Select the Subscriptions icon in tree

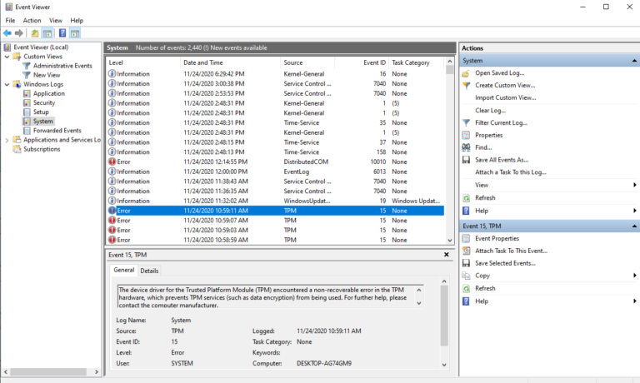point(17,149)
